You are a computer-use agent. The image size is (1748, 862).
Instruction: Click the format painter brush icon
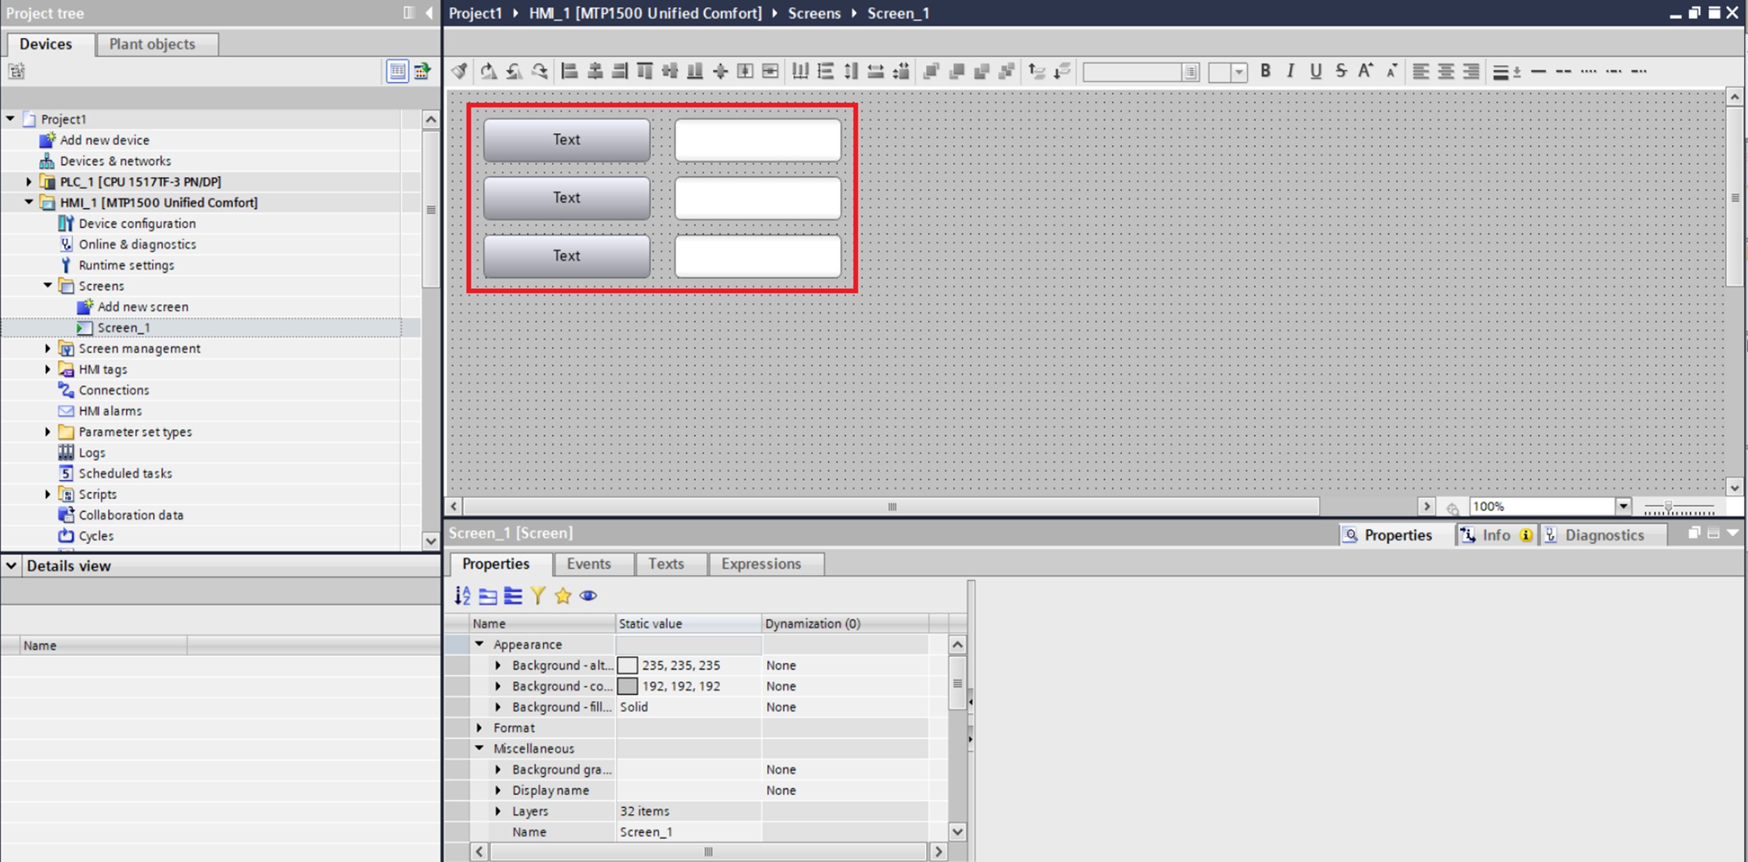tap(459, 71)
